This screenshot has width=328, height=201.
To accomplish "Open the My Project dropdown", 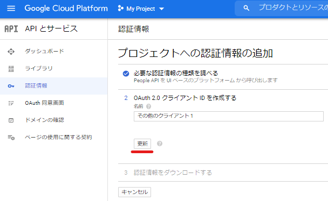I will pos(141,9).
